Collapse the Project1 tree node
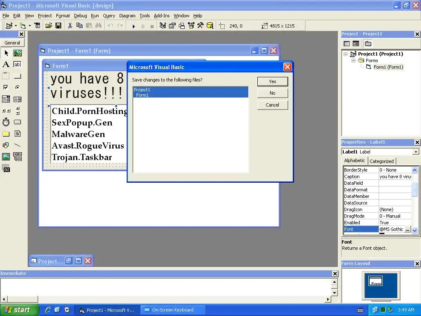 pyautogui.click(x=346, y=54)
